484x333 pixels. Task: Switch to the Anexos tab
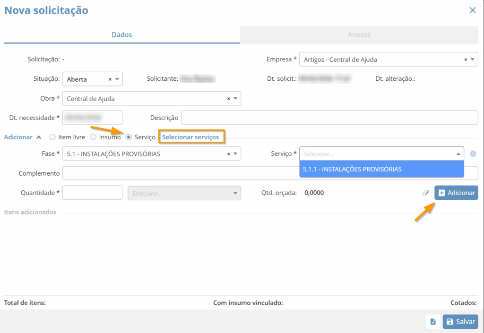(359, 35)
